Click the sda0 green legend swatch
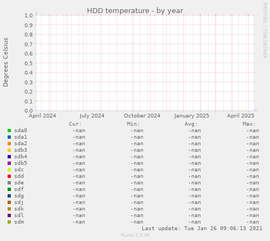Viewport: 270px width, 241px height. pos(9,131)
